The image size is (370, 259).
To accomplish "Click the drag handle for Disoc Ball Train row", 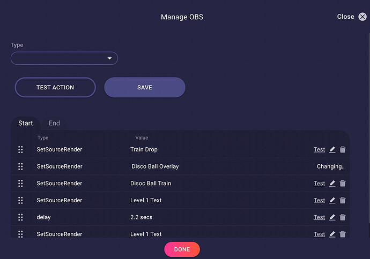I will (20, 184).
